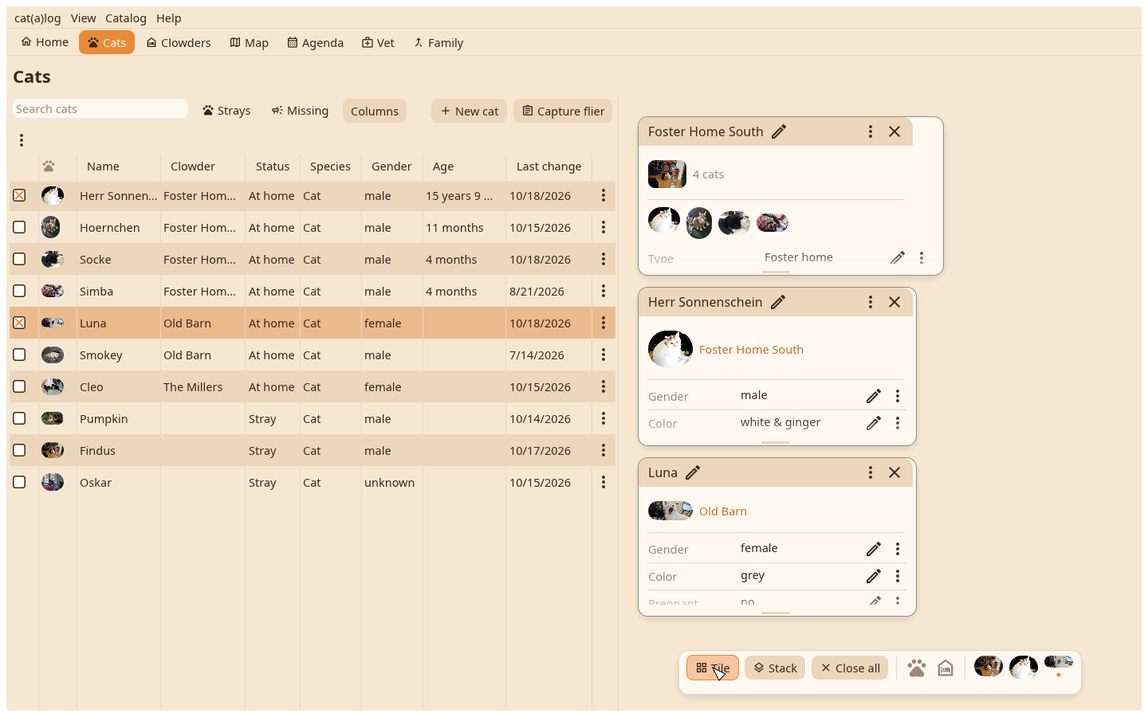Screen dimensions: 1148x717
Task: Open the row menu for Simba
Action: pyautogui.click(x=603, y=291)
